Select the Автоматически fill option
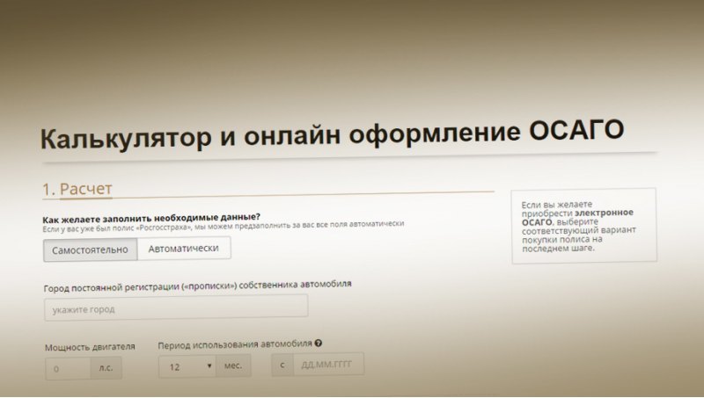This screenshot has width=704, height=398. click(184, 249)
